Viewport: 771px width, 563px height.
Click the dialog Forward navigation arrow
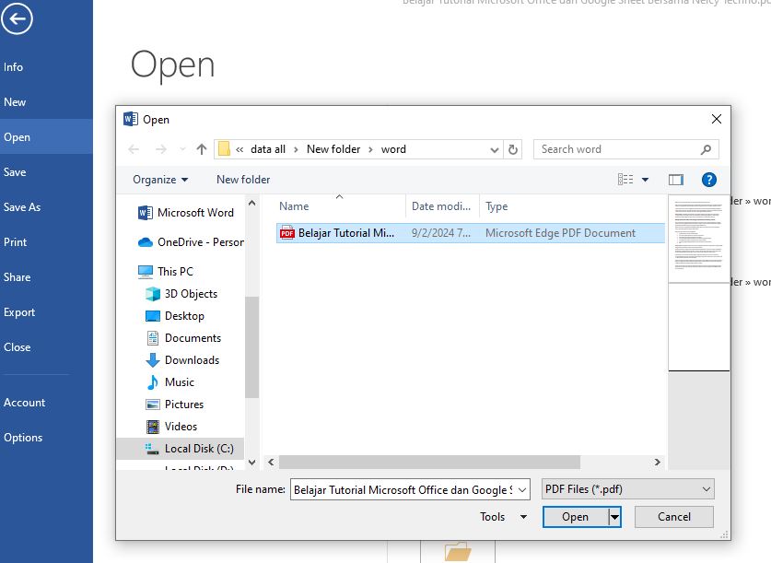(161, 149)
